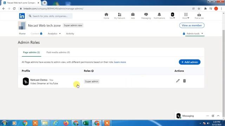Open Internet Explorer from the taskbar
The image size is (225, 126).
(56, 123)
